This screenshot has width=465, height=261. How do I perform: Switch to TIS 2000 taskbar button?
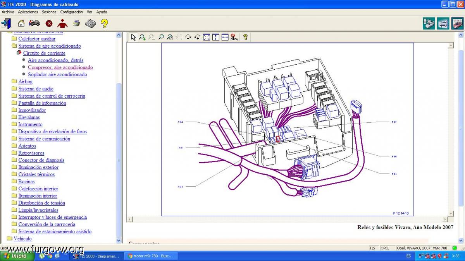[x=98, y=256]
